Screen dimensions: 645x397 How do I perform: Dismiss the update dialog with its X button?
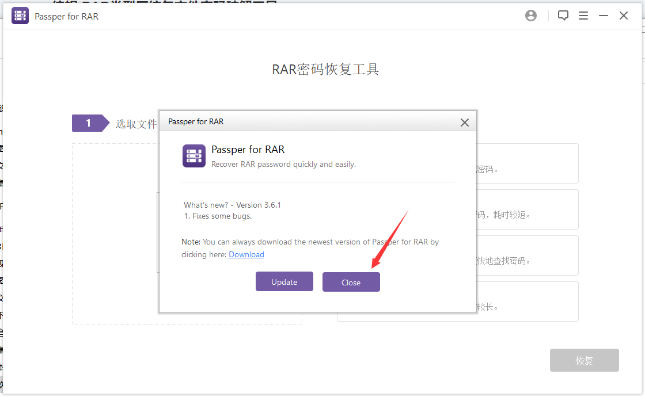[464, 123]
